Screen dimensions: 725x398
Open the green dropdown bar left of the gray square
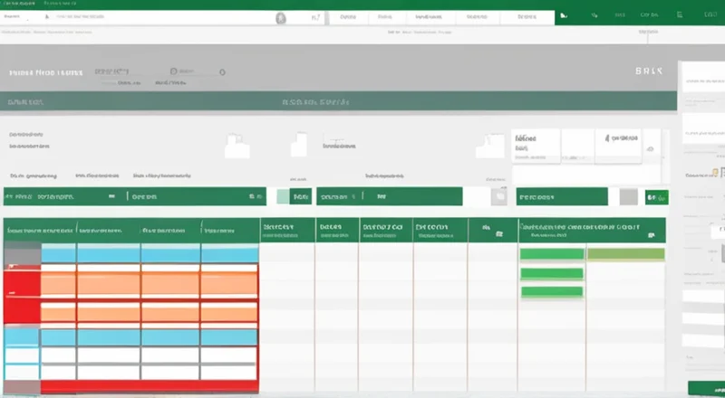click(562, 196)
